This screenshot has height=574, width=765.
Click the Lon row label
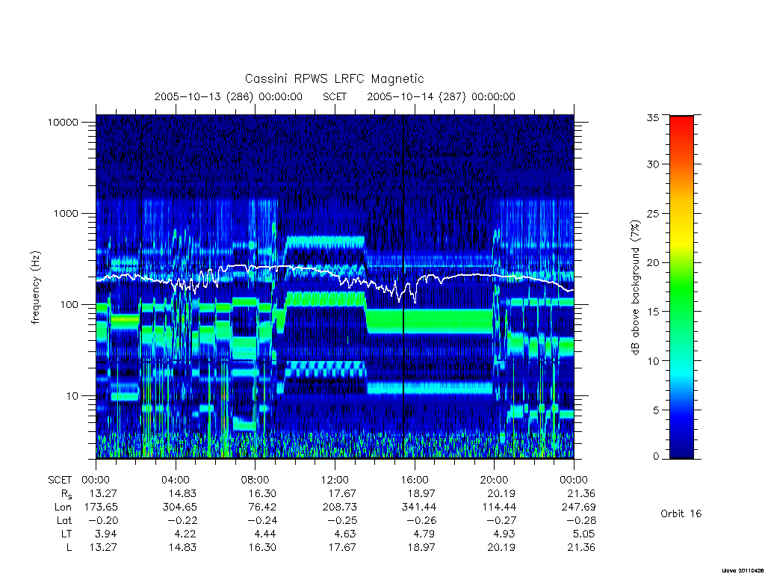(x=63, y=507)
